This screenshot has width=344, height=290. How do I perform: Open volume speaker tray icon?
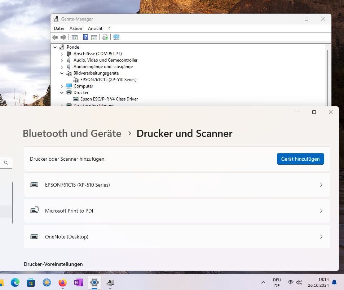pyautogui.click(x=299, y=282)
